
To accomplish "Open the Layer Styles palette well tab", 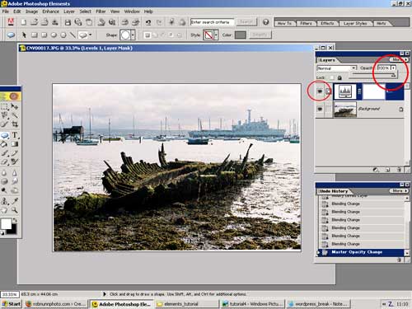I will (x=355, y=23).
